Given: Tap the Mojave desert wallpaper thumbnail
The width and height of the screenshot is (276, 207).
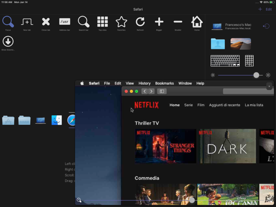Looking at the screenshot, I should 240,44.
